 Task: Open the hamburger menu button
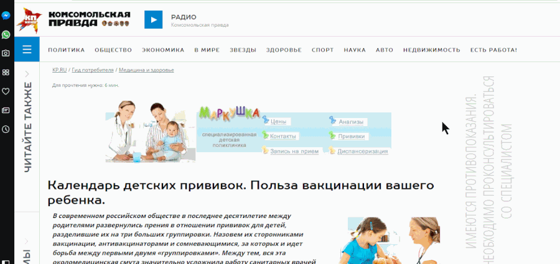(27, 49)
